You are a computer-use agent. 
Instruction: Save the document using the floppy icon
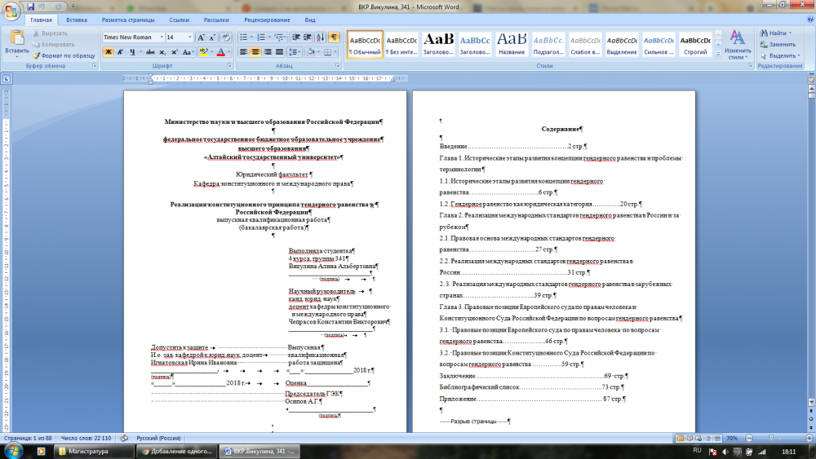click(x=32, y=5)
